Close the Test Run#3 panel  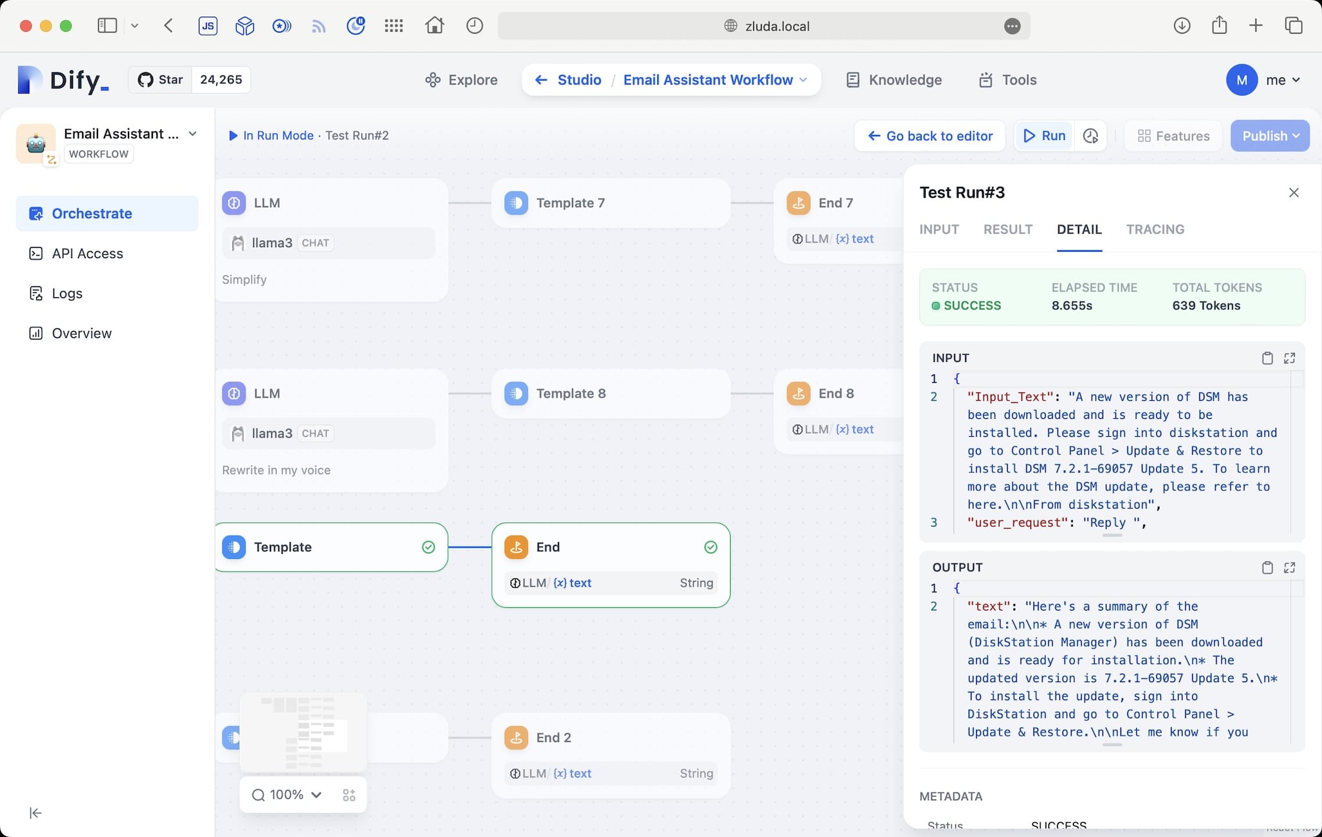[1294, 193]
